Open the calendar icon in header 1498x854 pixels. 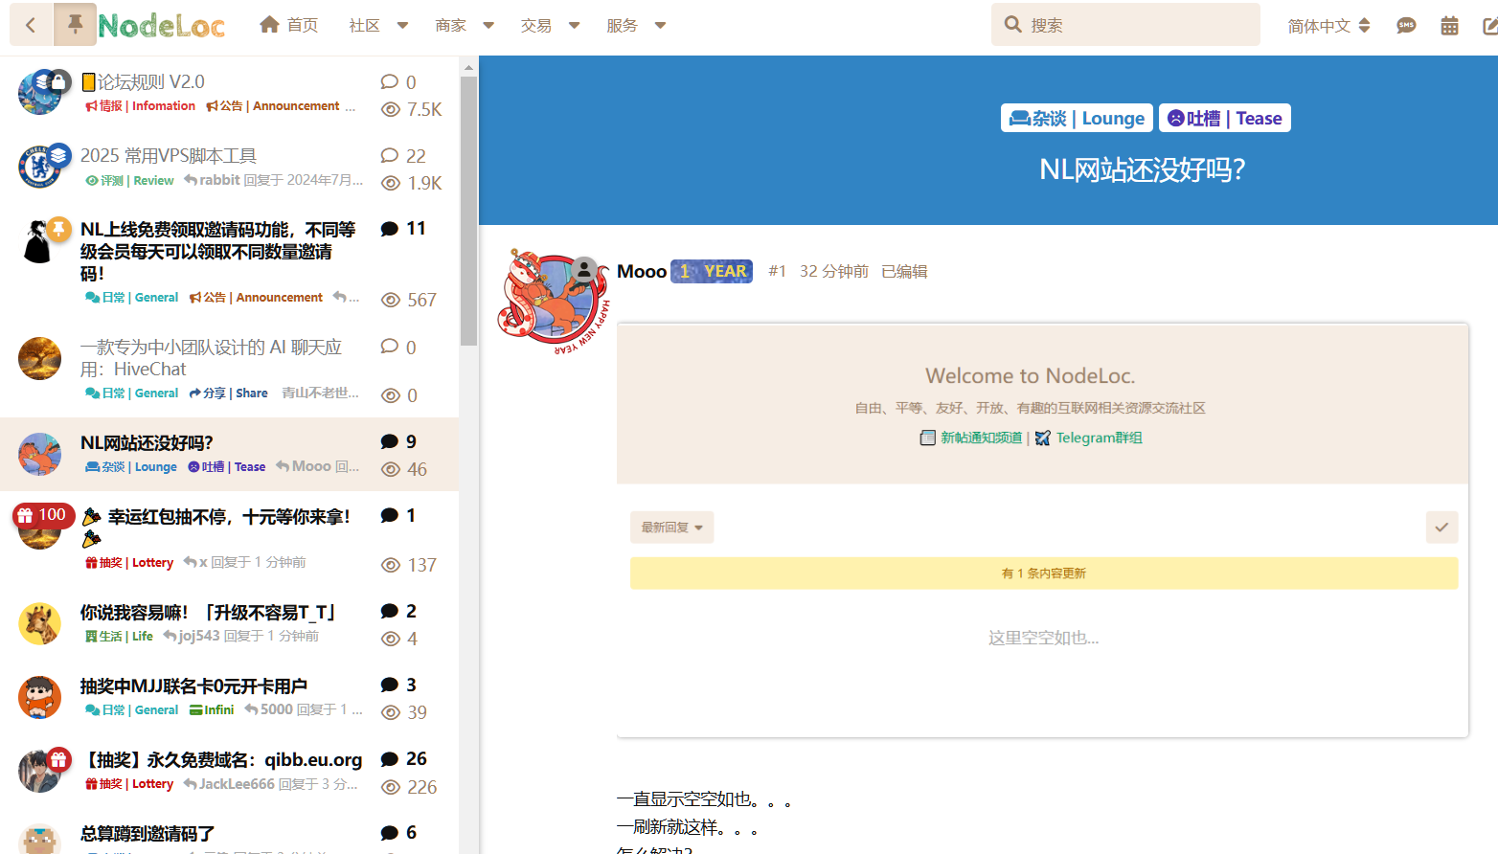tap(1450, 26)
